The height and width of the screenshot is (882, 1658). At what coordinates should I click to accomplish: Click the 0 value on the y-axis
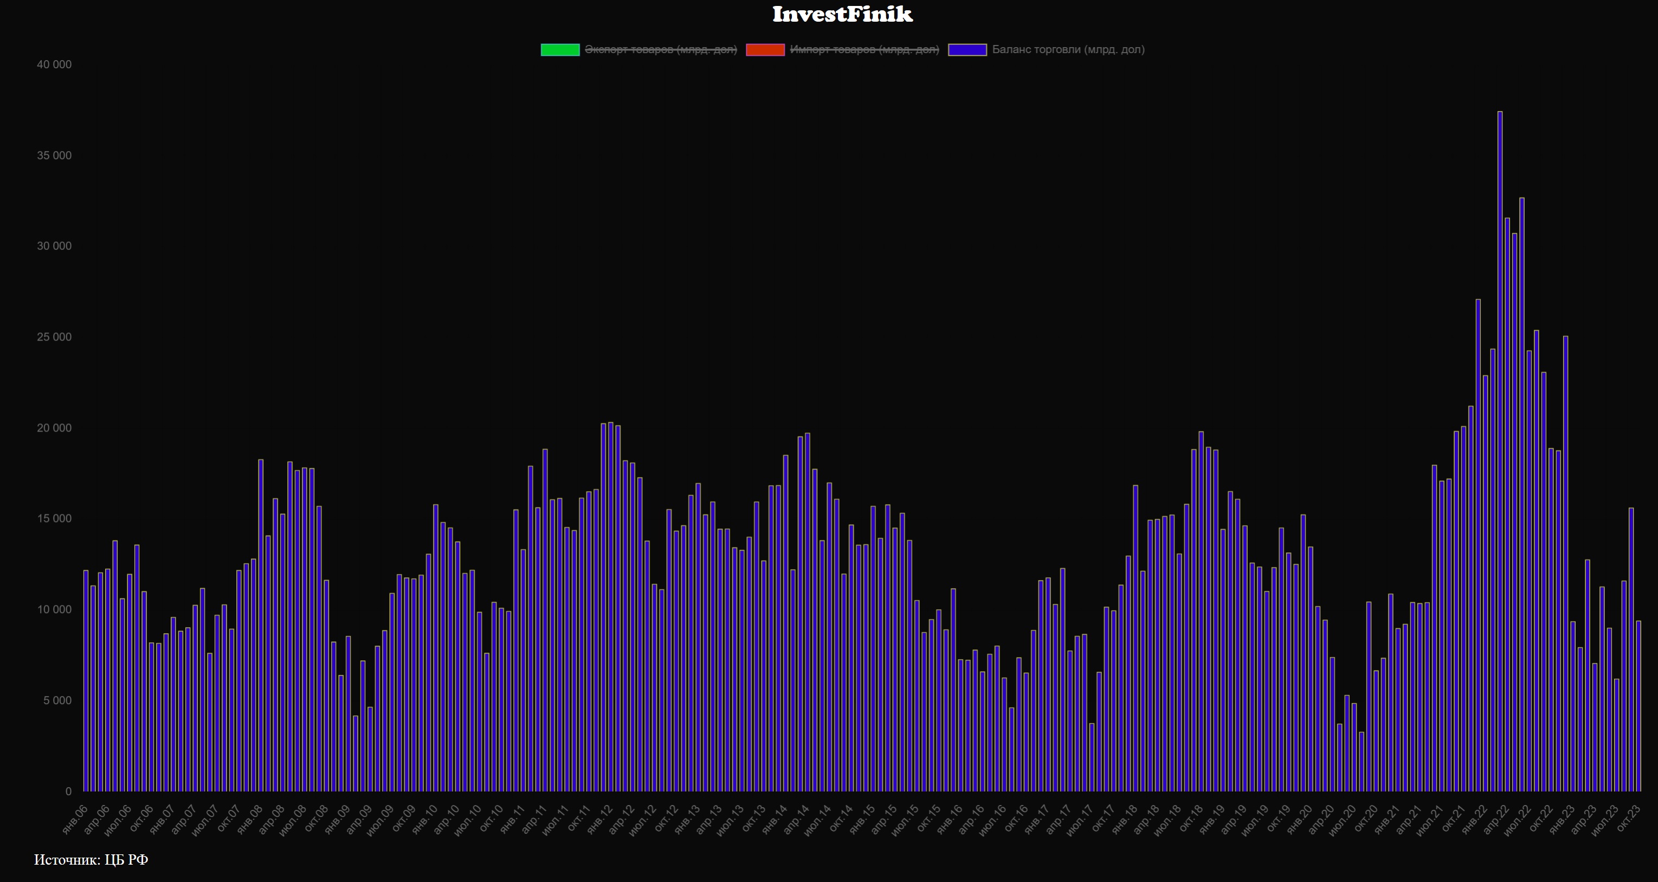pos(68,791)
